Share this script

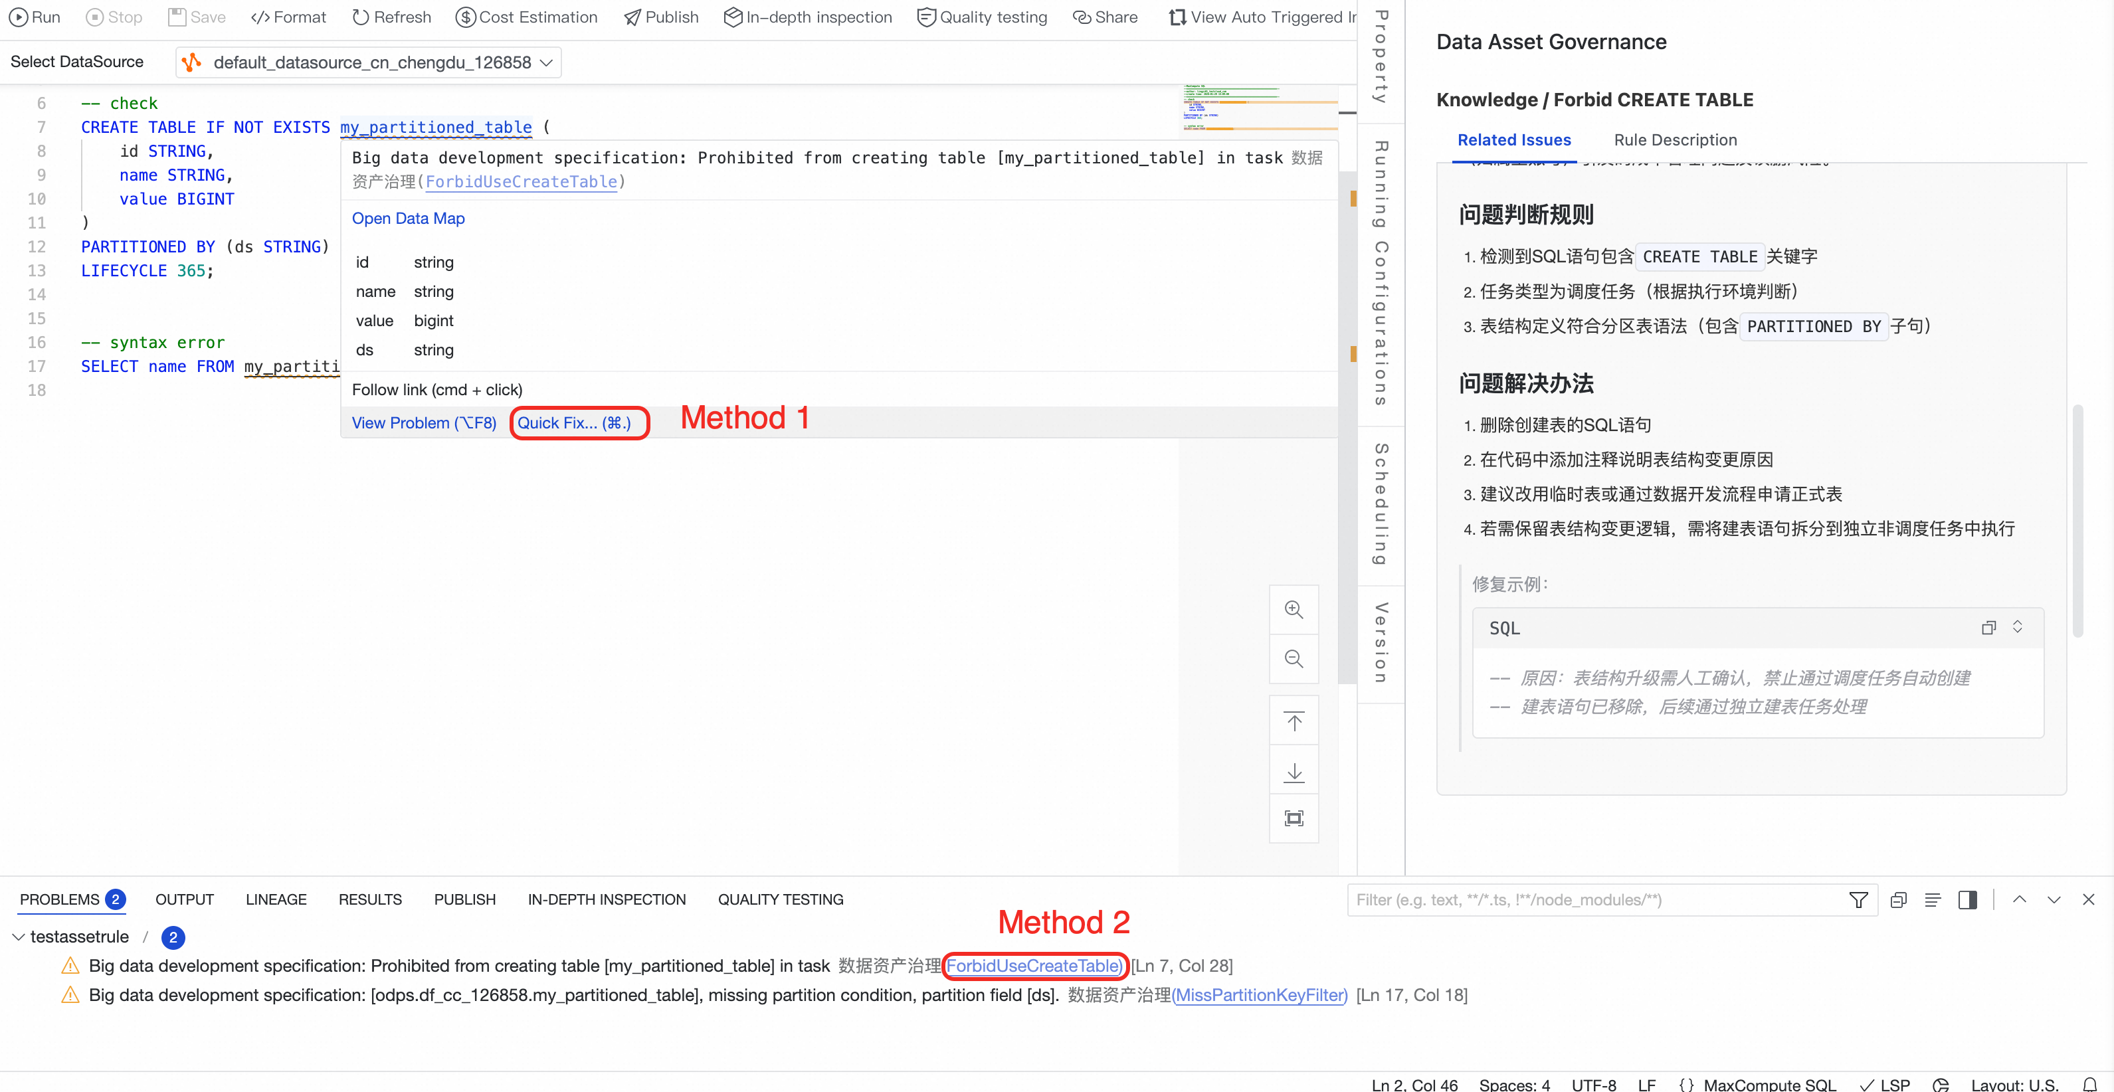(1105, 17)
